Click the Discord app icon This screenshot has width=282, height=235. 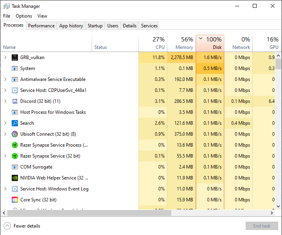pyautogui.click(x=15, y=101)
